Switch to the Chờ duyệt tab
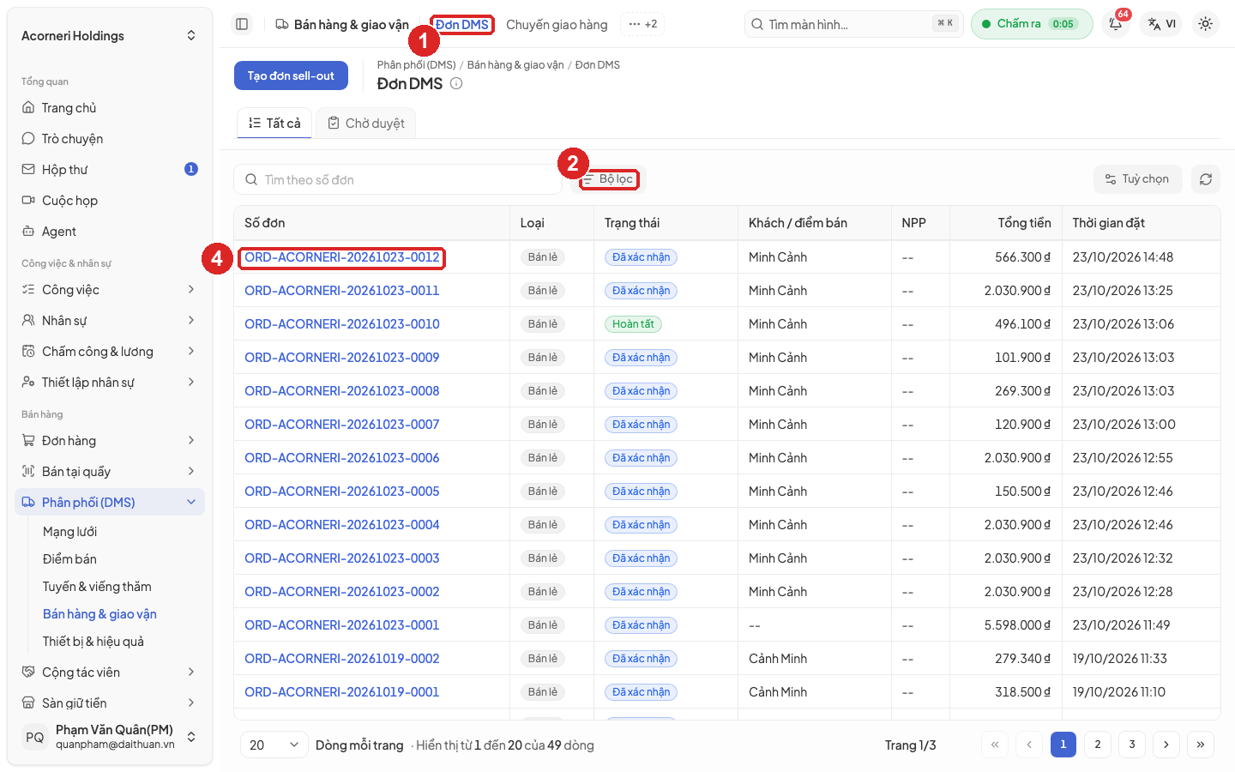The height and width of the screenshot is (772, 1235). pos(366,124)
